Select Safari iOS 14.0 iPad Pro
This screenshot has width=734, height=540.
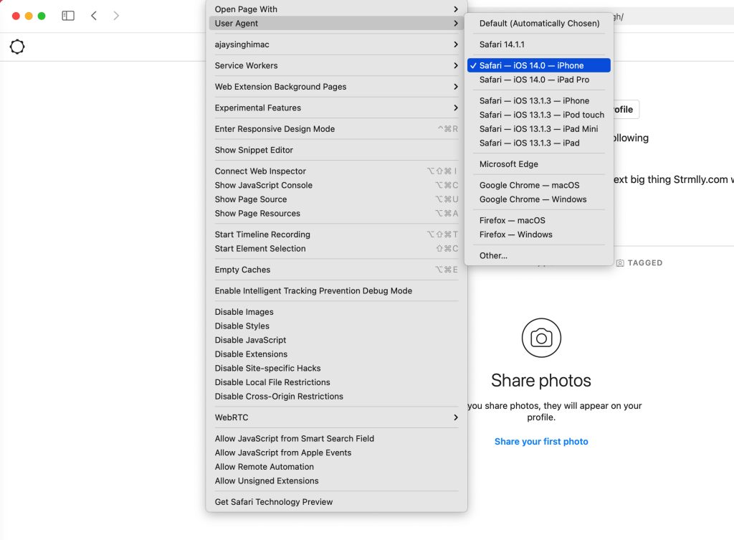[x=539, y=80]
